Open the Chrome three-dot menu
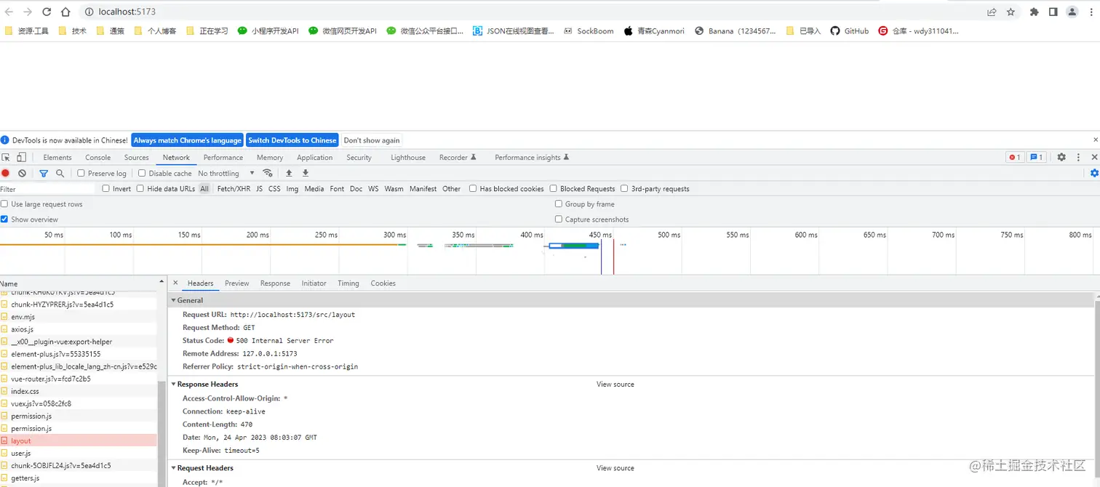The width and height of the screenshot is (1100, 487). [1091, 12]
